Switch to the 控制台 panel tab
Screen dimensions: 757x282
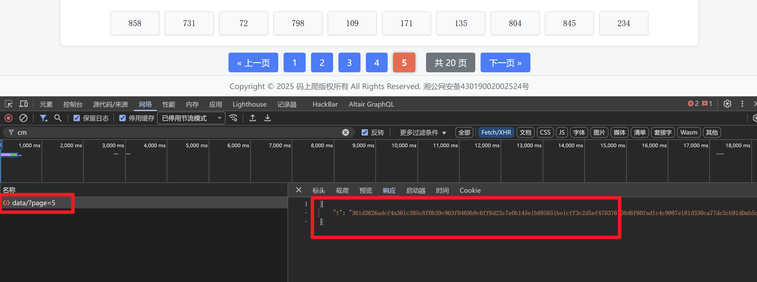point(73,104)
